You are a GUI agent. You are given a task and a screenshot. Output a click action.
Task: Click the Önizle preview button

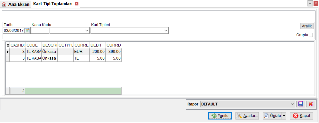[272, 116]
